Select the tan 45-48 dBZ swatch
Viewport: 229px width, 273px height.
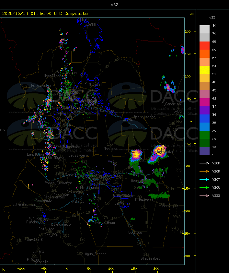(204, 86)
